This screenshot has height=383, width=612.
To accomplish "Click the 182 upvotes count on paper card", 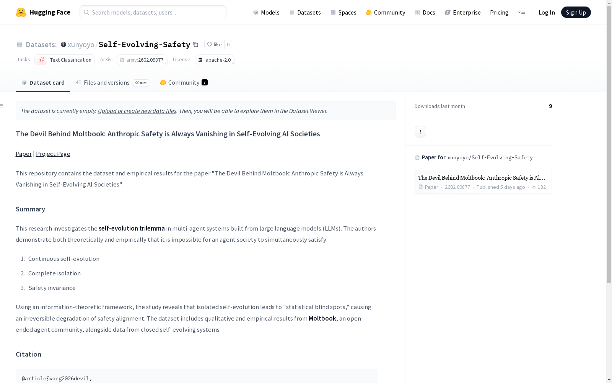I will pos(539,187).
